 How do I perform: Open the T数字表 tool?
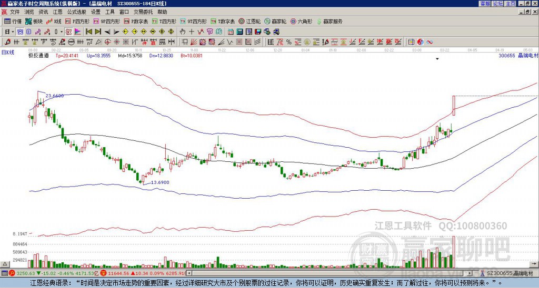pos(223,21)
